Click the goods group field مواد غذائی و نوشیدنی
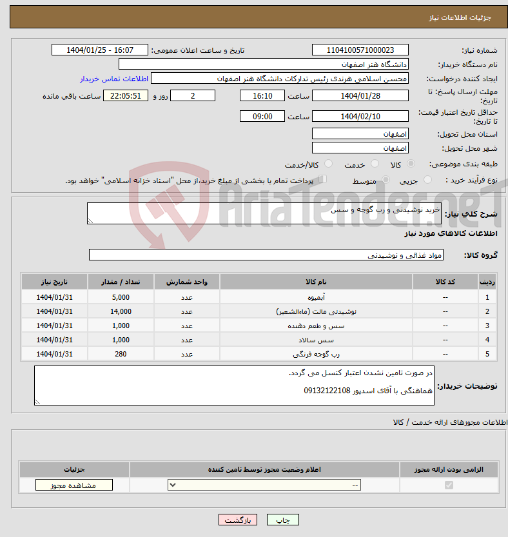 266,255
